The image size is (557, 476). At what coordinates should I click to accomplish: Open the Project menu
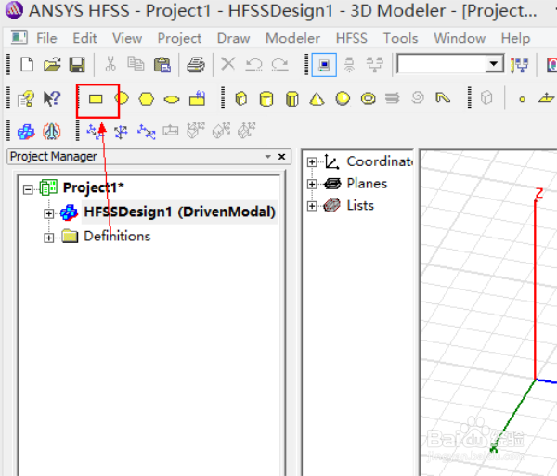[179, 38]
